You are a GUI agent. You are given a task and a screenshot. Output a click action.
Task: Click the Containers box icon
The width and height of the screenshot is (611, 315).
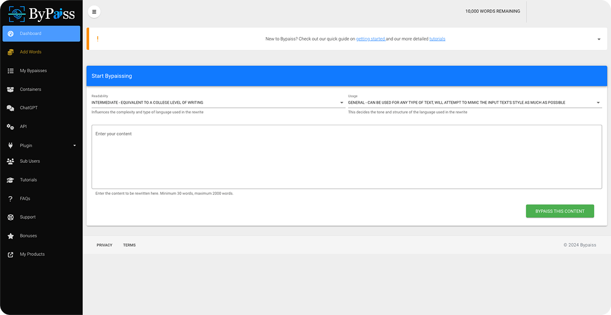coord(10,90)
